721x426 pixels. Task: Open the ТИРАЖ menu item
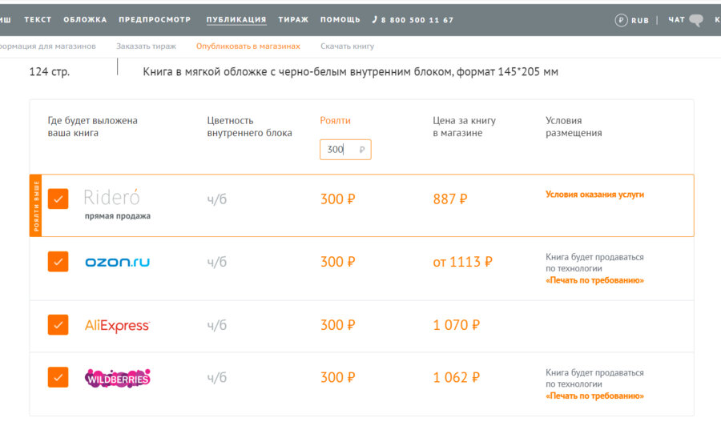click(293, 20)
